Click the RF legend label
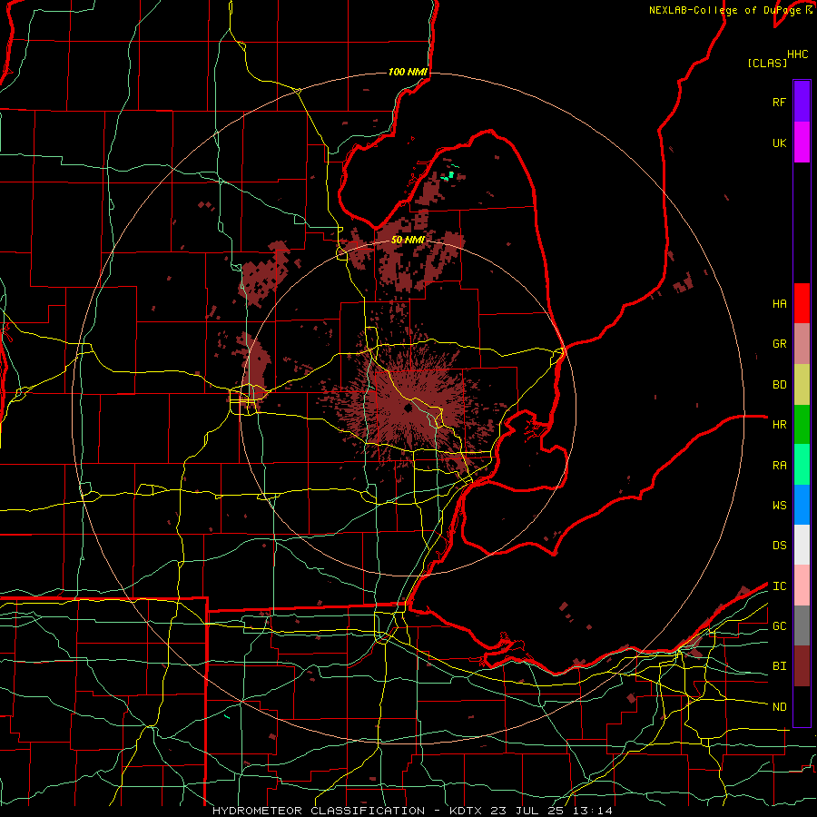 point(779,102)
